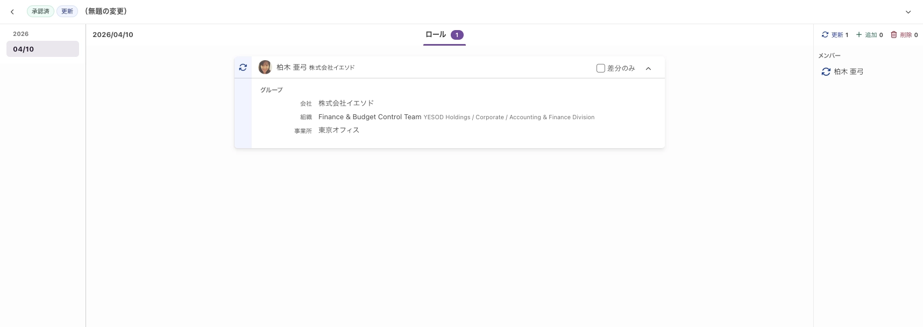
Task: Click Finance & Budget Control Team organization
Action: point(370,117)
